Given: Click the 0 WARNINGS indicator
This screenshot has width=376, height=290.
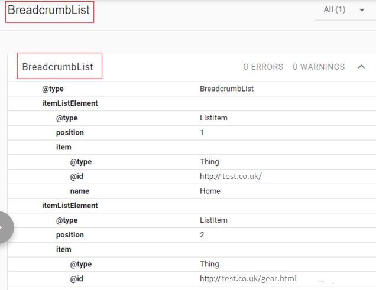Looking at the screenshot, I should [x=319, y=67].
